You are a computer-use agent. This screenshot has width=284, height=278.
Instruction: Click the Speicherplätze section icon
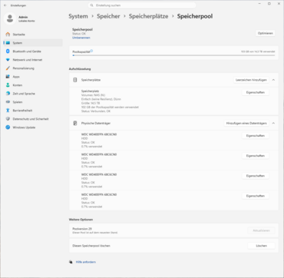[x=75, y=80]
